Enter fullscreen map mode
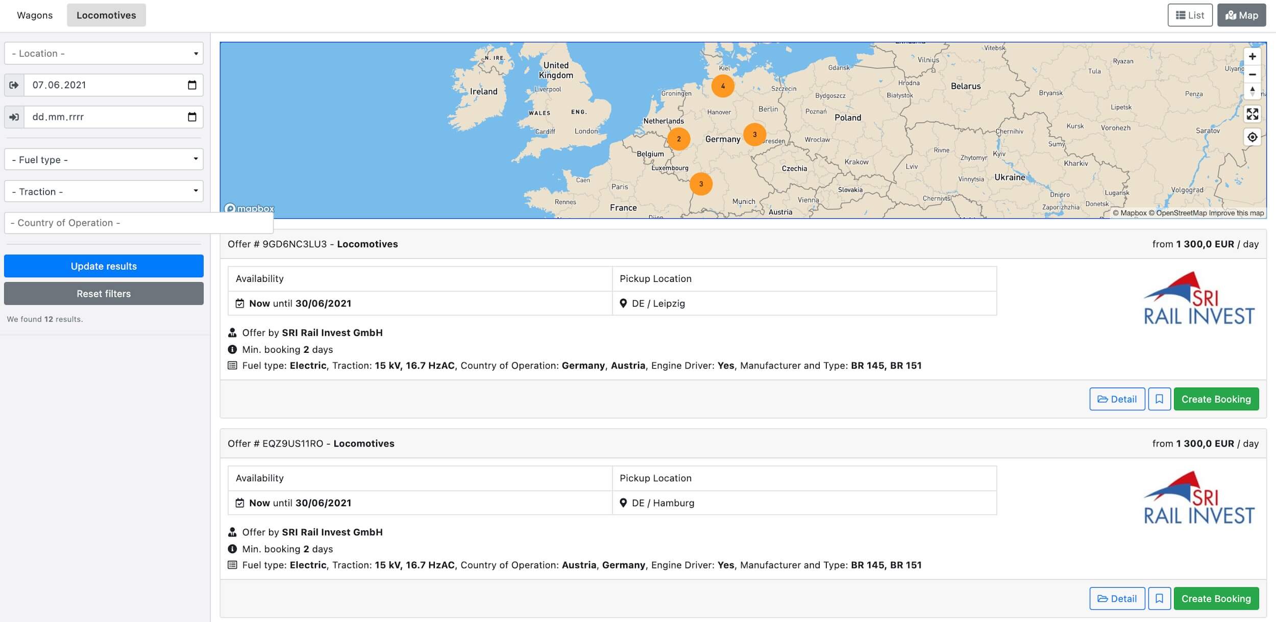Viewport: 1276px width, 622px height. [x=1252, y=114]
